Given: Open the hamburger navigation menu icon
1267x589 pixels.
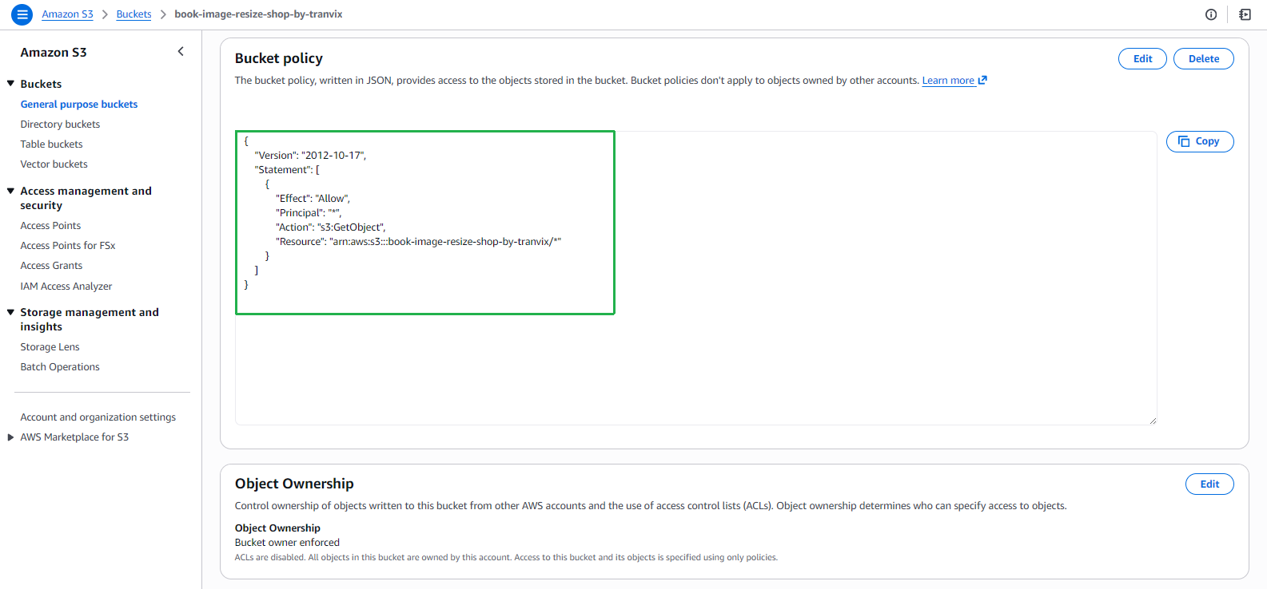Looking at the screenshot, I should 22,14.
